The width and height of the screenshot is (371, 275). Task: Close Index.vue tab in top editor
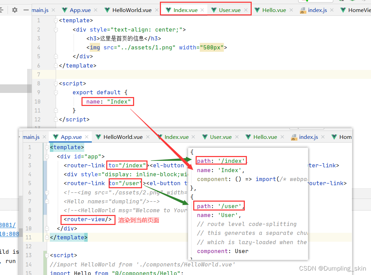202,10
